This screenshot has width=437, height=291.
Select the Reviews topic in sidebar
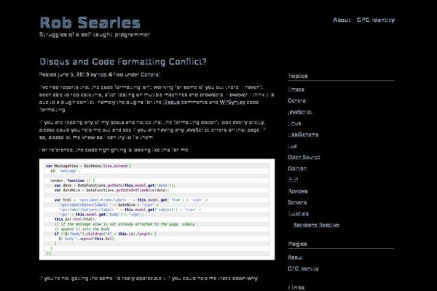pos(298,191)
